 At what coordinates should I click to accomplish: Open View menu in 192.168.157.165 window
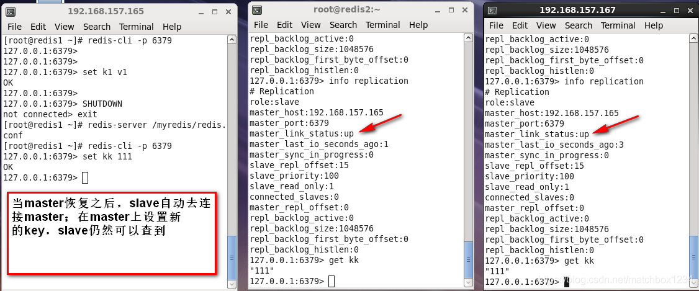64,27
